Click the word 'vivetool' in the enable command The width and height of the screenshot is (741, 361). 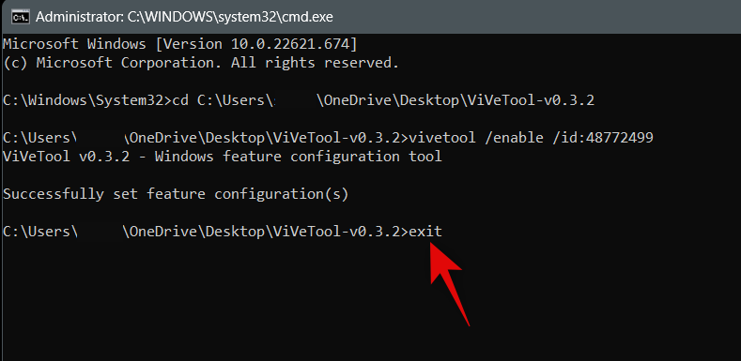click(441, 138)
